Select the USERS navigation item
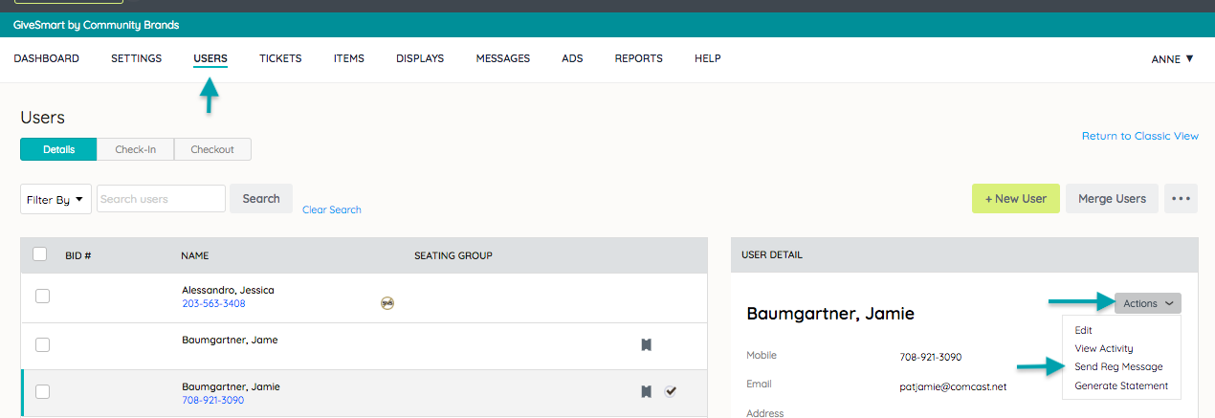 click(x=210, y=58)
